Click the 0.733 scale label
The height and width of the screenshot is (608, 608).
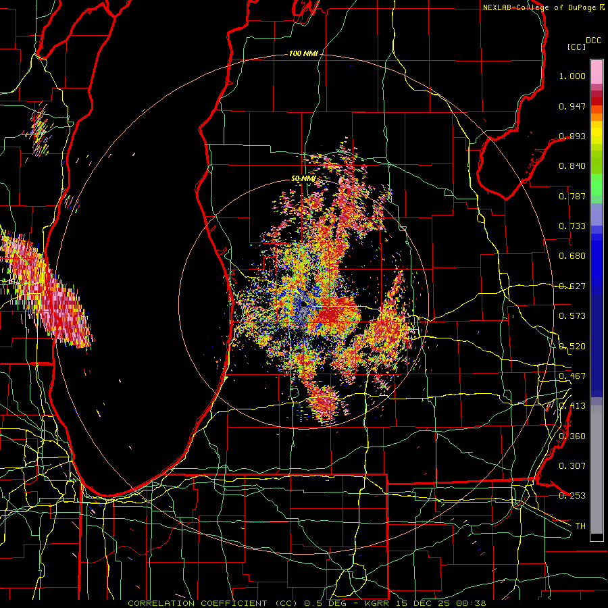[x=572, y=226]
